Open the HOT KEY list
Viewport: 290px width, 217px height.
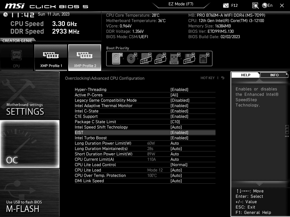click(x=208, y=78)
